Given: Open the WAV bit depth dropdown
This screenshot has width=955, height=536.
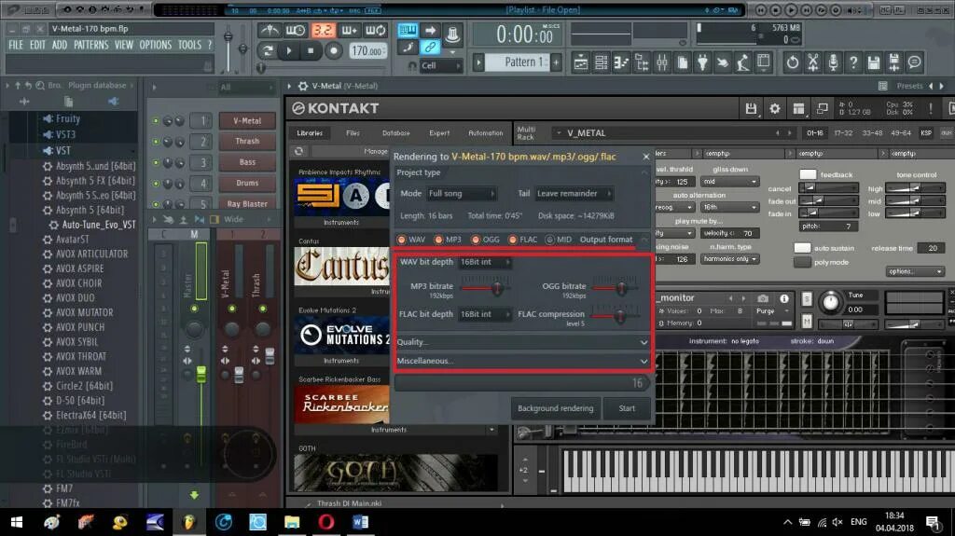Looking at the screenshot, I should pyautogui.click(x=485, y=262).
